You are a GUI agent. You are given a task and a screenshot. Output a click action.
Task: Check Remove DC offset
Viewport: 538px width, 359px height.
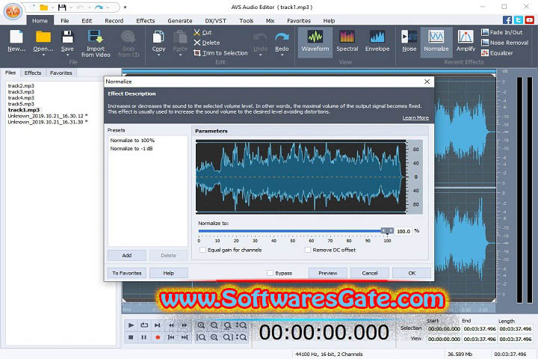tap(308, 250)
